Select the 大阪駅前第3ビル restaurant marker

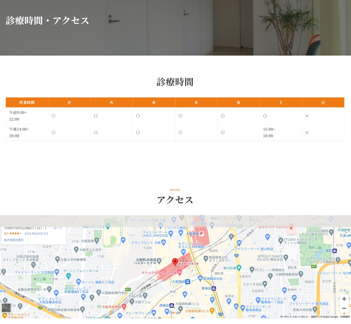pos(212,310)
